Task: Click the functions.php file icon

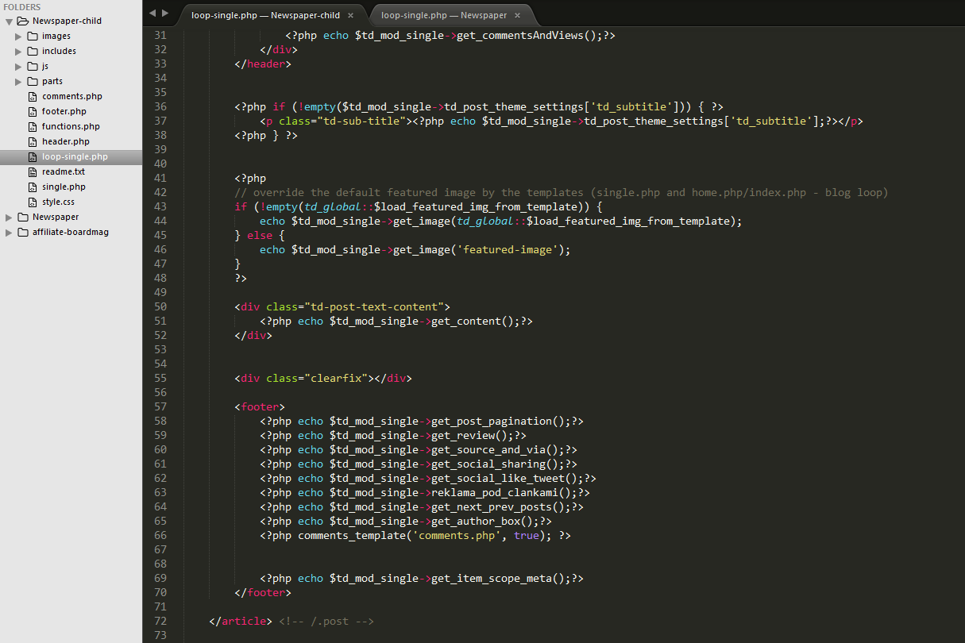Action: click(x=33, y=127)
